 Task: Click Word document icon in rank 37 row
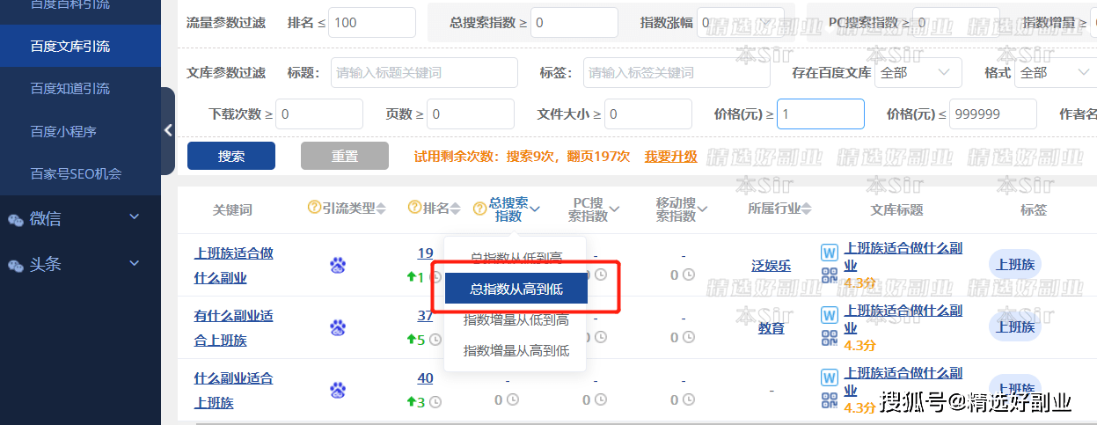[830, 315]
